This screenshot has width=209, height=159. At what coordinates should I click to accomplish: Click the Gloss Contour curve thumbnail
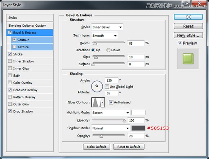(96, 102)
